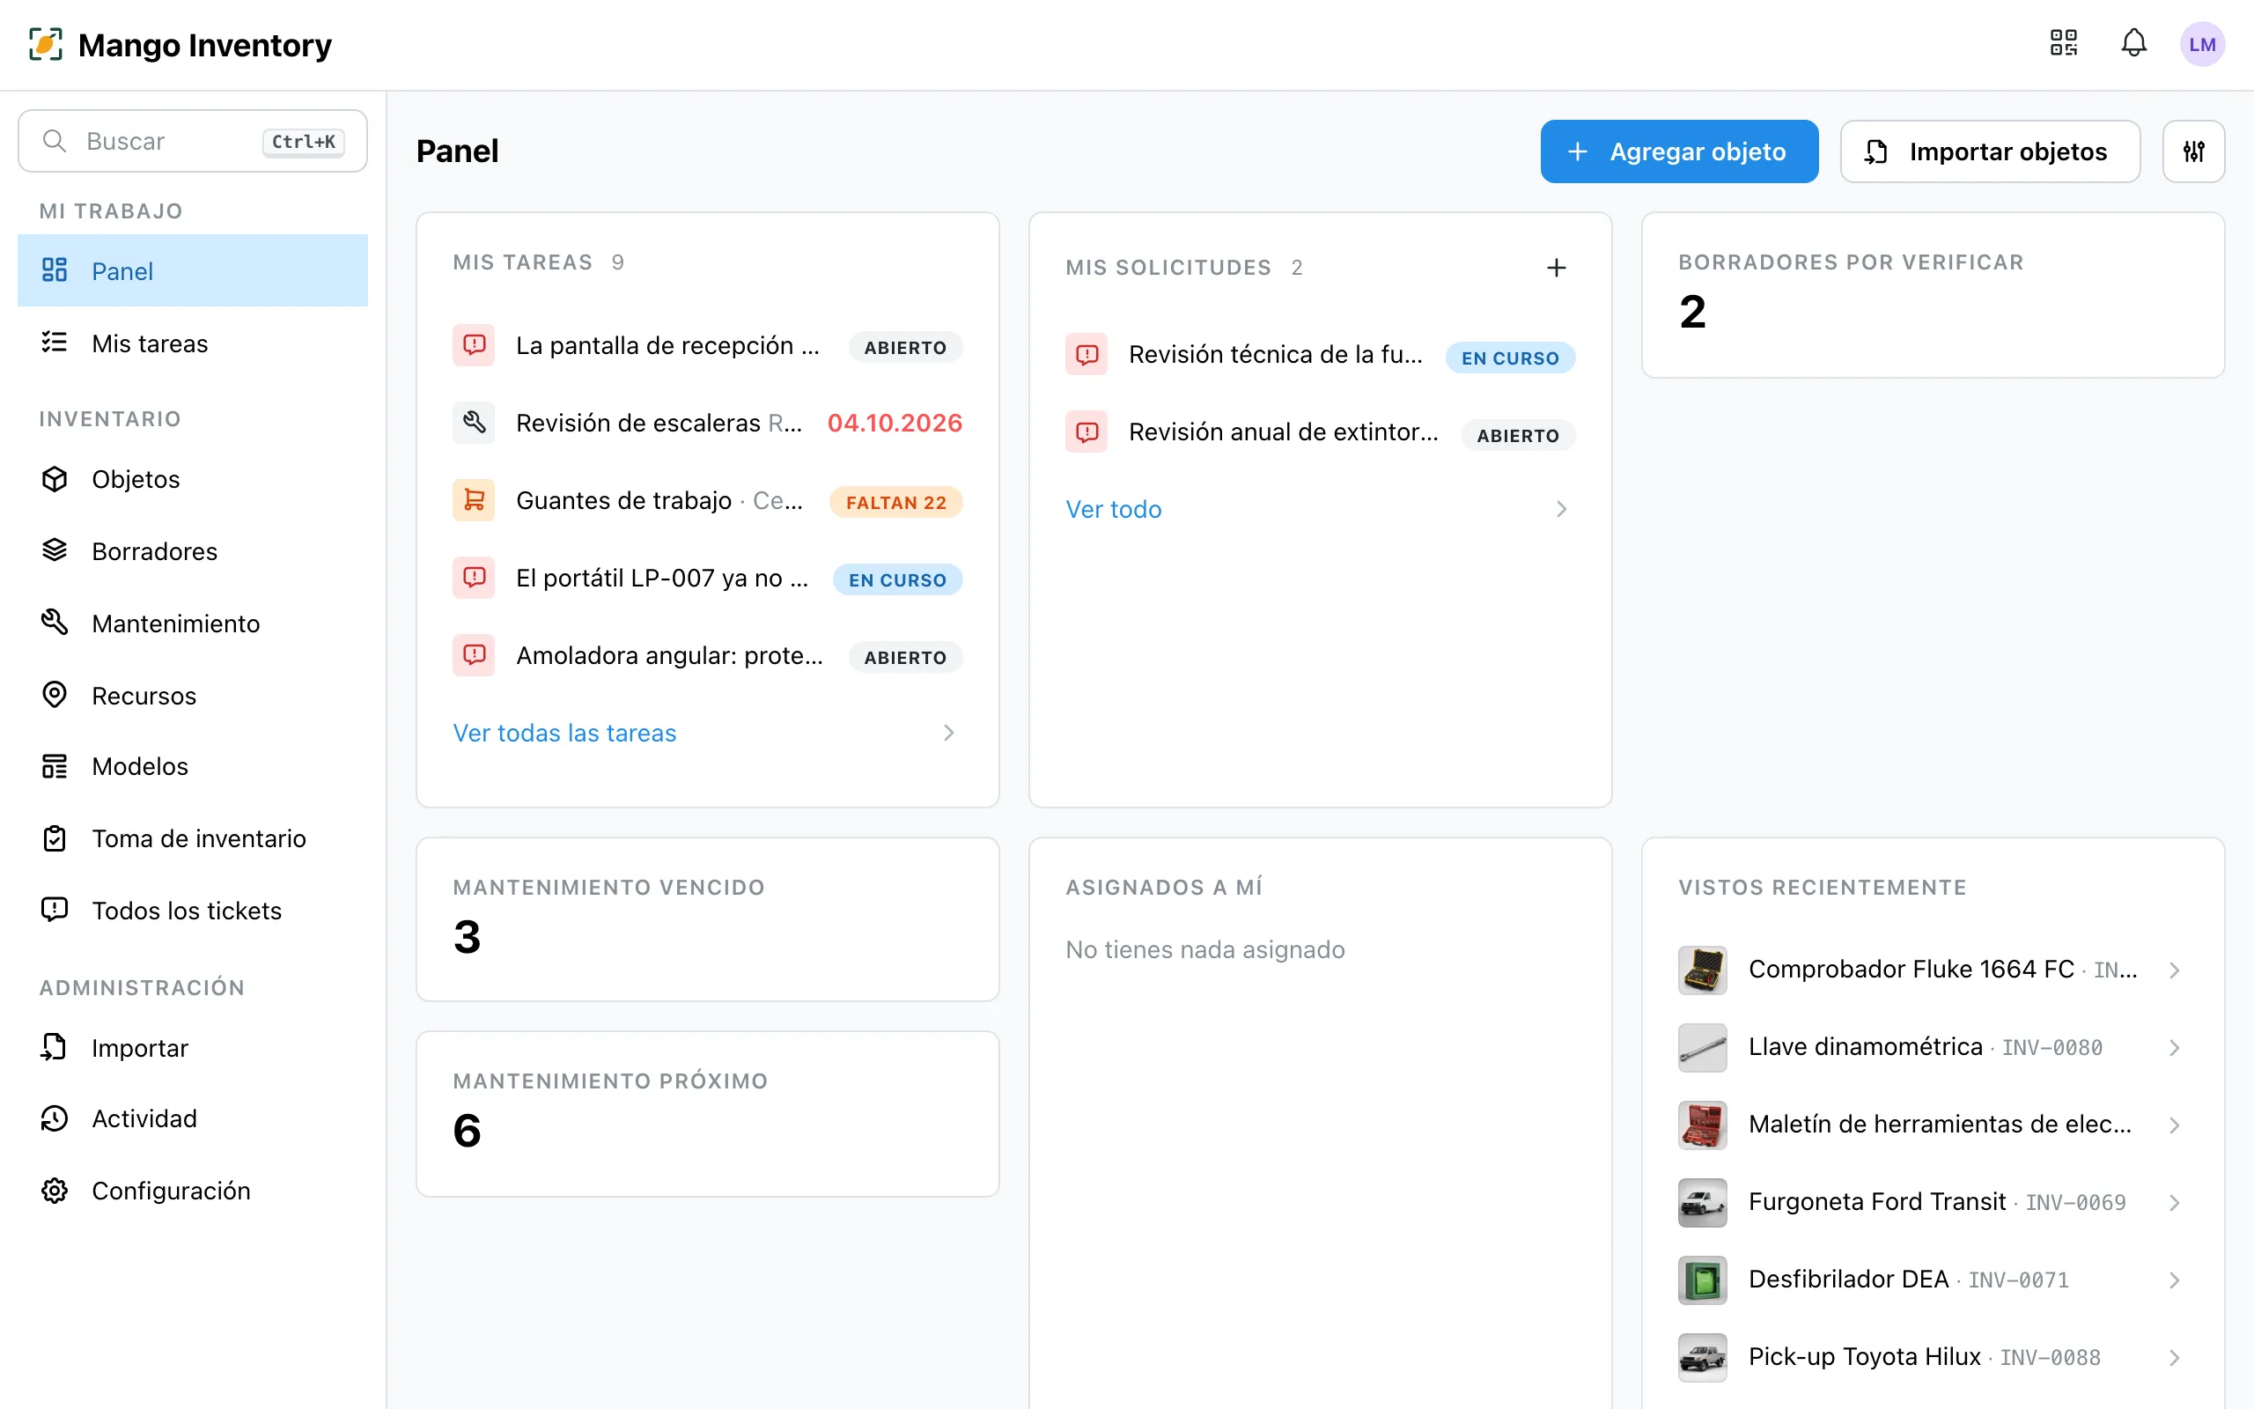Focus the Buscar search field
2254x1409 pixels.
[x=193, y=141]
